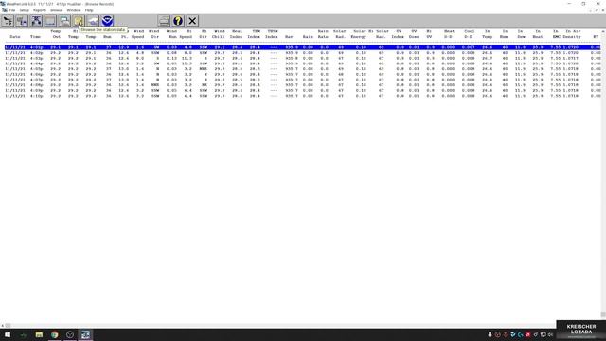The width and height of the screenshot is (606, 341).
Task: Open the Plot window toolbar icon
Action: point(93,21)
